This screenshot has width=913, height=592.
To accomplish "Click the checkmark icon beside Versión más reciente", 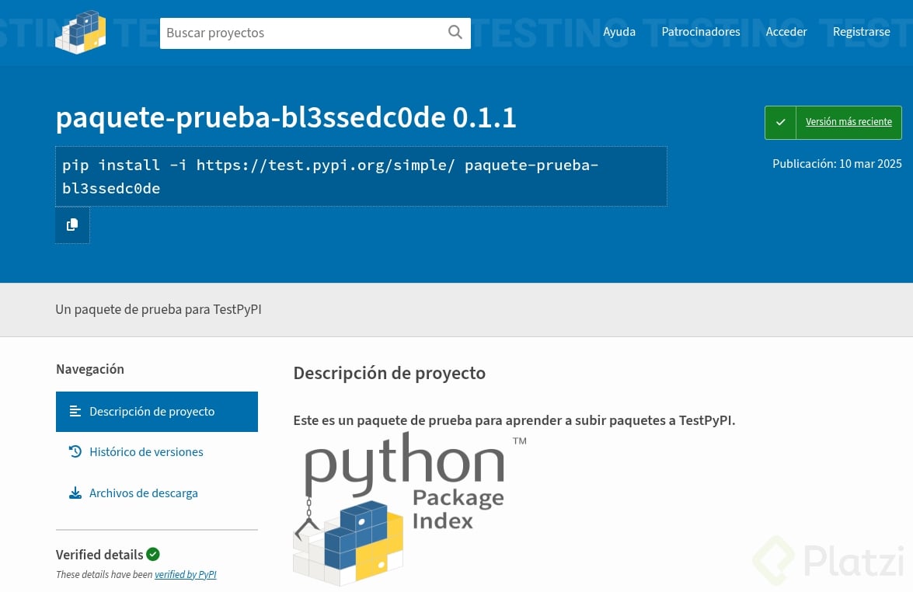I will click(x=780, y=122).
